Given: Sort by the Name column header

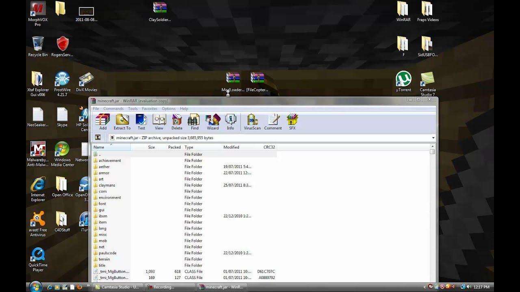Looking at the screenshot, I should (111, 147).
